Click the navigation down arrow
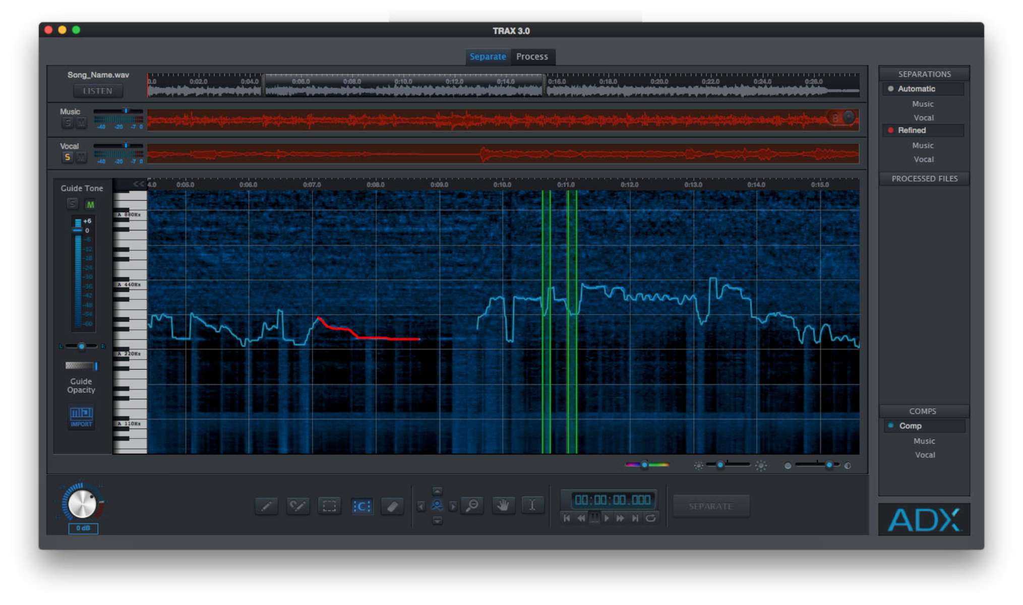1023x605 pixels. [437, 520]
